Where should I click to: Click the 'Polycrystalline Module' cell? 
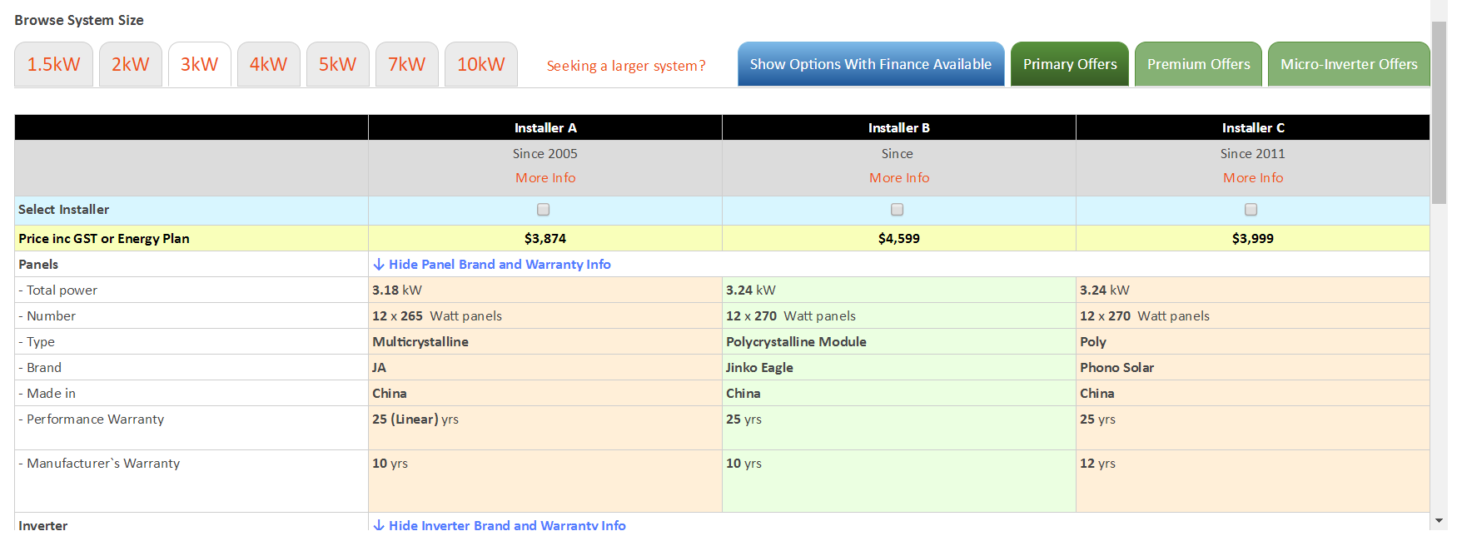(x=899, y=341)
